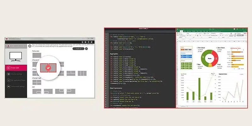252x126 pixels.
Task: Open the number format dropdown in Excel
Action: [x=223, y=34]
